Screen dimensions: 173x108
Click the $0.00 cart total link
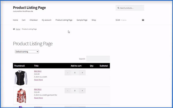point(118,20)
